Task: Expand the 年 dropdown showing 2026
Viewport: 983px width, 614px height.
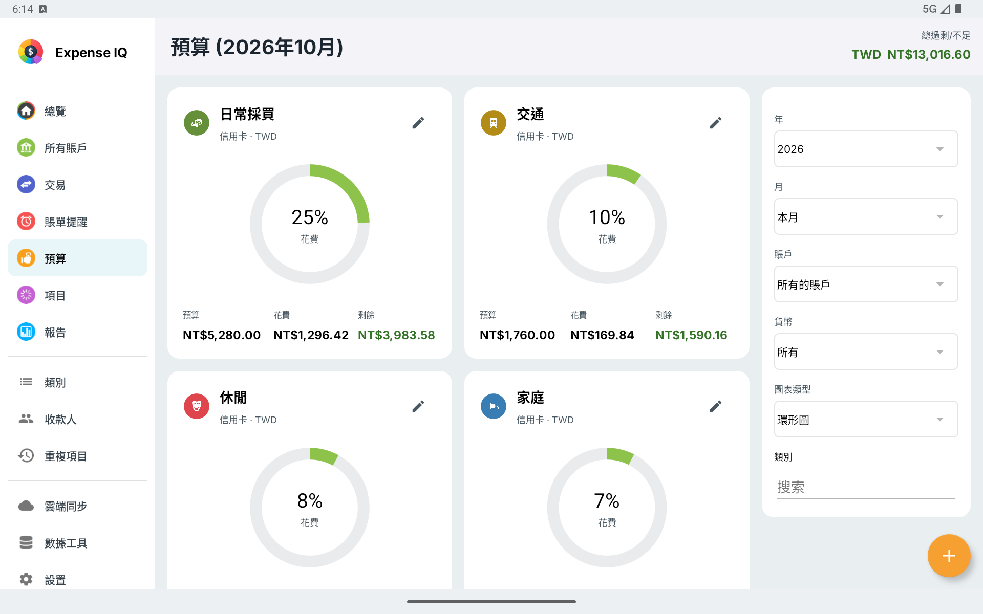Action: pyautogui.click(x=866, y=149)
